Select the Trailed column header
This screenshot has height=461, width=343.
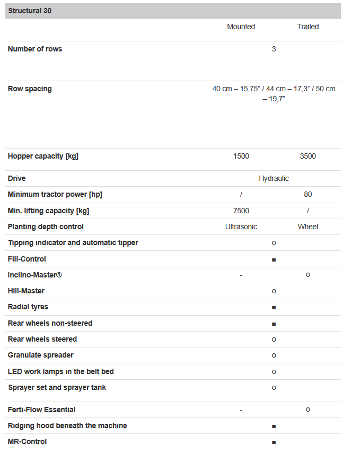[x=307, y=27]
